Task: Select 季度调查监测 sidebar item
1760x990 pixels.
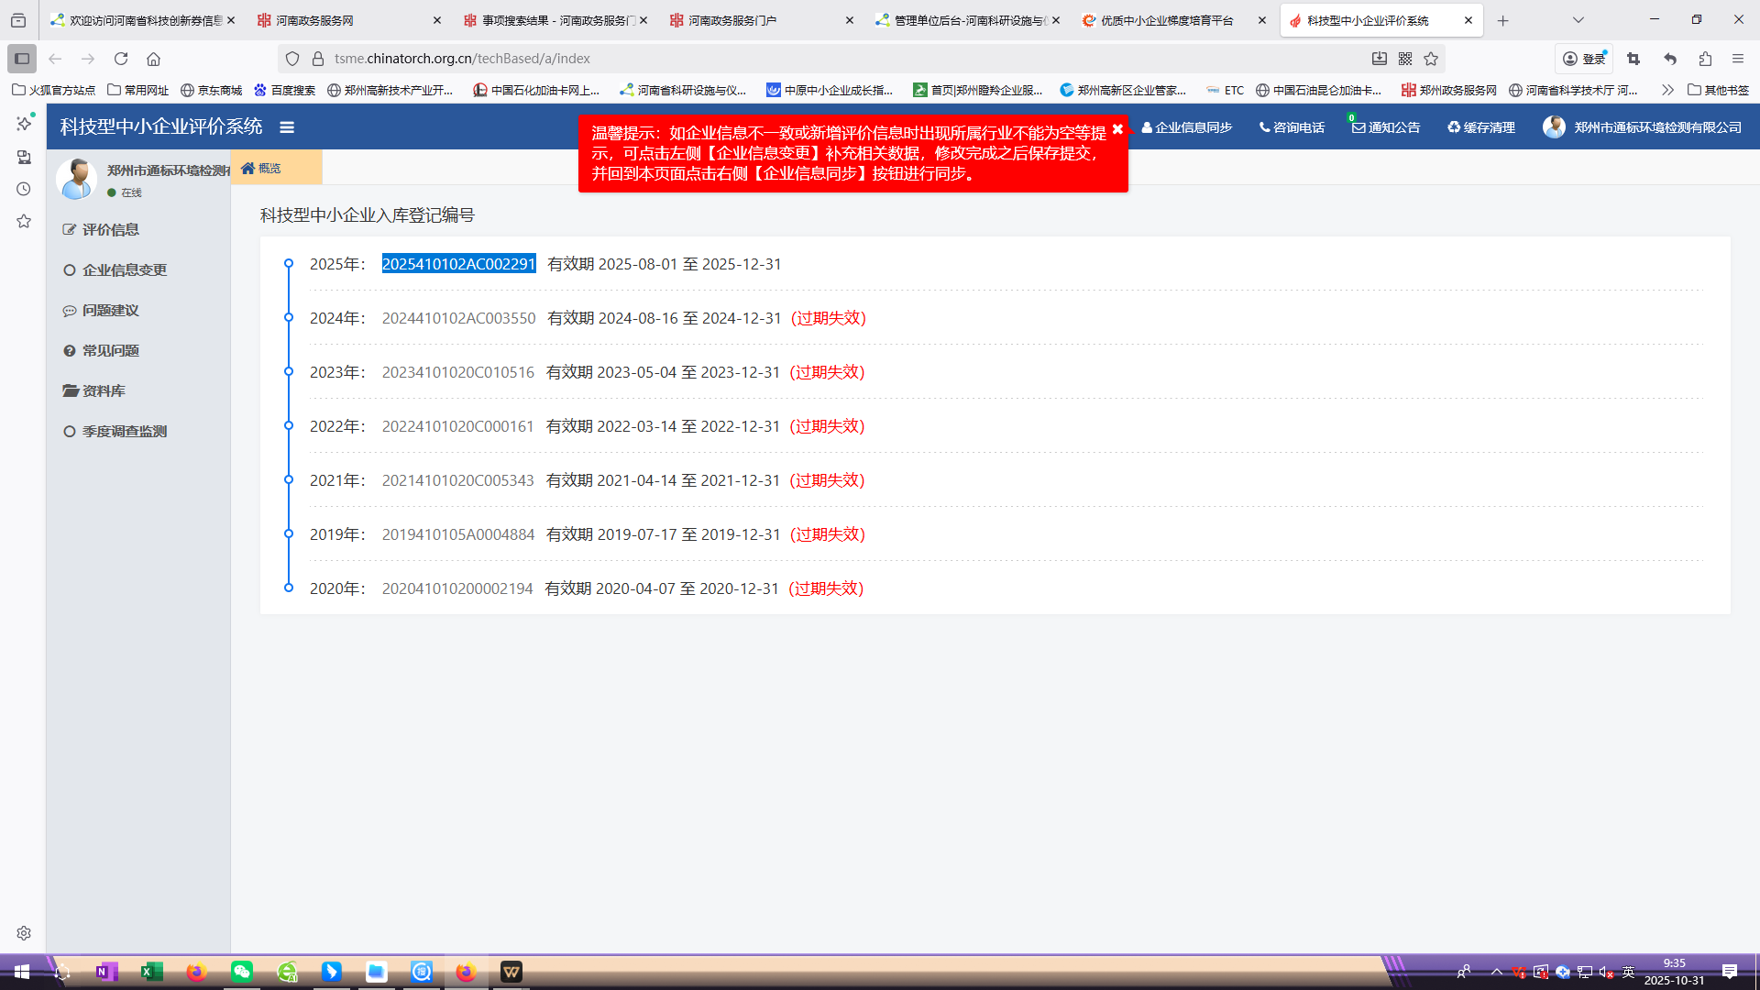Action: coord(124,432)
